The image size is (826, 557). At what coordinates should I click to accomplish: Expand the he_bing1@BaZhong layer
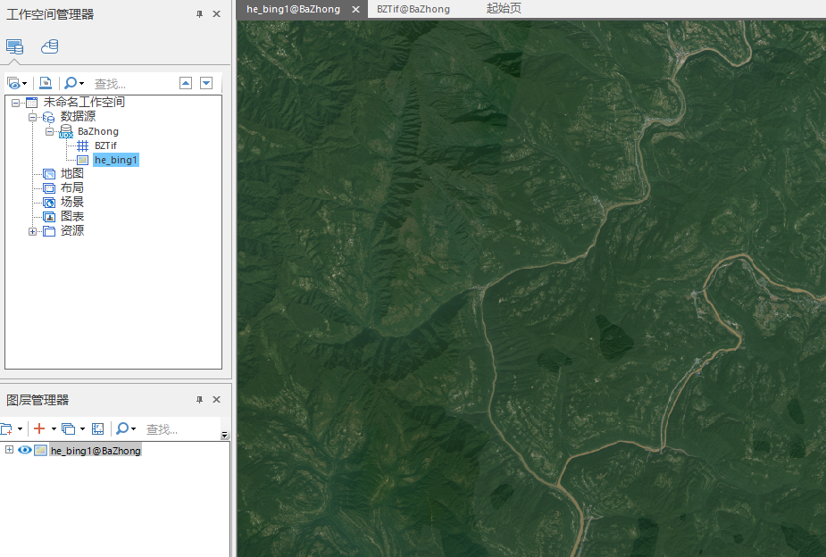(9, 450)
